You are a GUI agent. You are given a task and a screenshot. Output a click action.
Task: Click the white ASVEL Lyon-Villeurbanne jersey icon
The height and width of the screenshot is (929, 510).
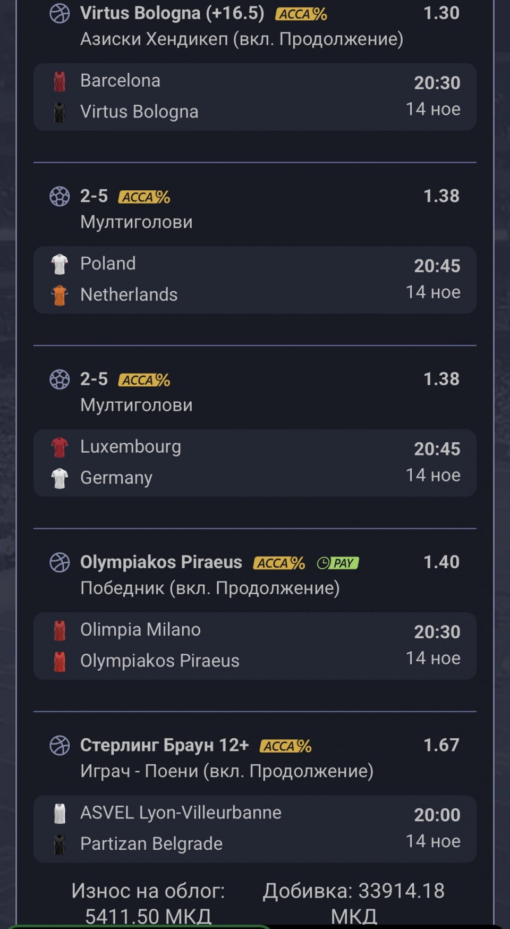pos(59,813)
